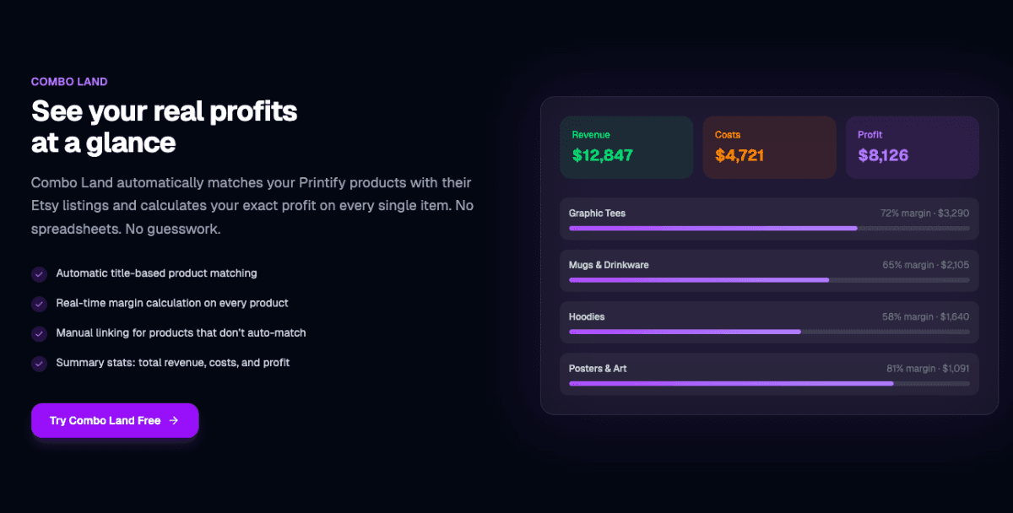Image resolution: width=1013 pixels, height=513 pixels.
Task: Select the Profit $8,126 card
Action: 912,148
